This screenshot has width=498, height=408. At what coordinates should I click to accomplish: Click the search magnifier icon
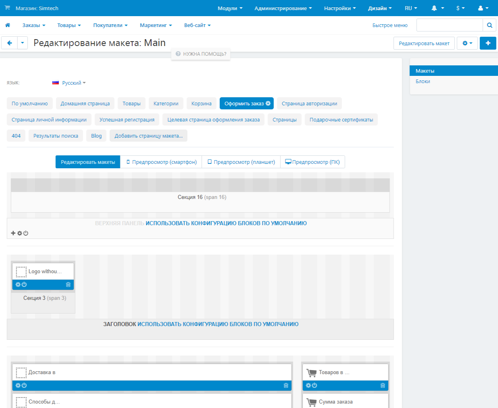(490, 25)
